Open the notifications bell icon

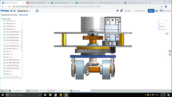(121, 11)
